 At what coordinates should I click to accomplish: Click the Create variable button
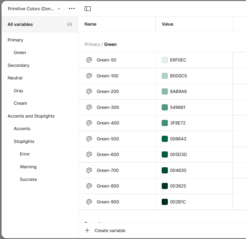click(x=110, y=231)
